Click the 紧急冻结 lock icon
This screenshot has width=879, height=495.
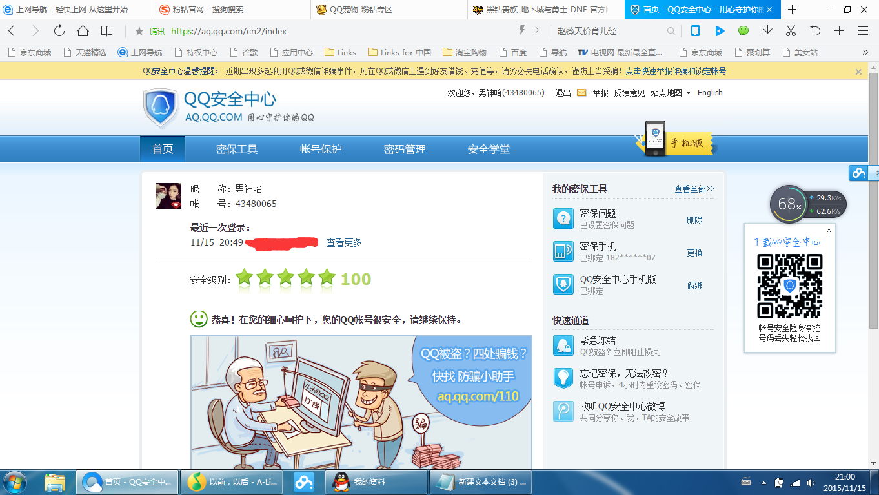pos(563,345)
